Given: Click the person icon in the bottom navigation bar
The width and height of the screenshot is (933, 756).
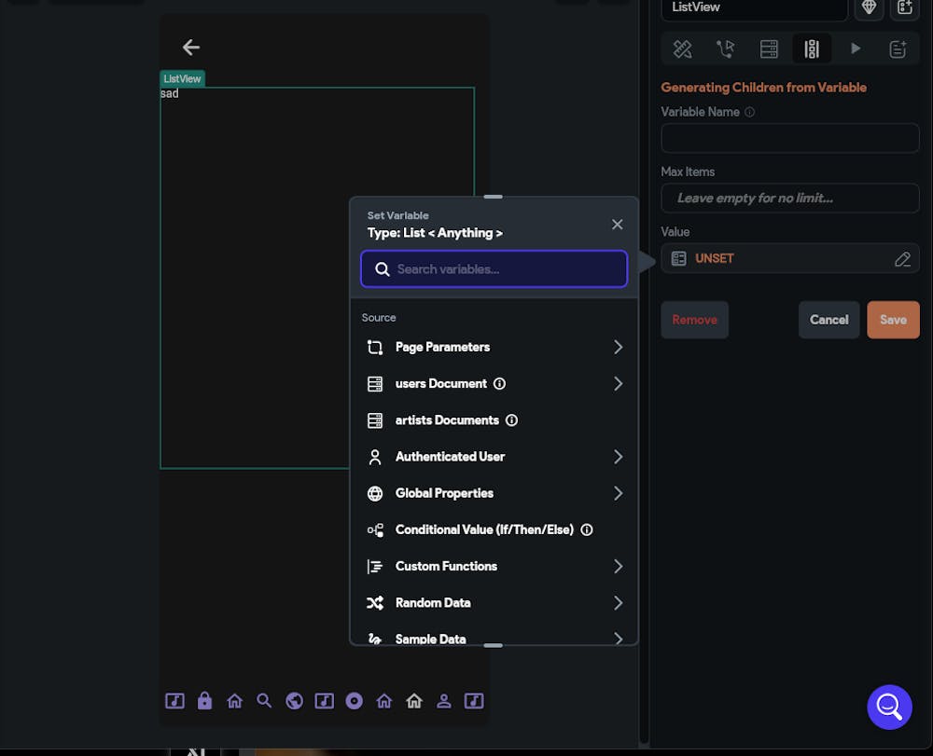Looking at the screenshot, I should click(444, 701).
